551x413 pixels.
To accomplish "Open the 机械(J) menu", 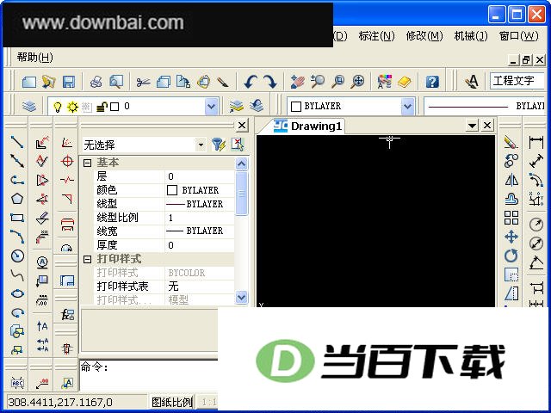I will [x=471, y=36].
